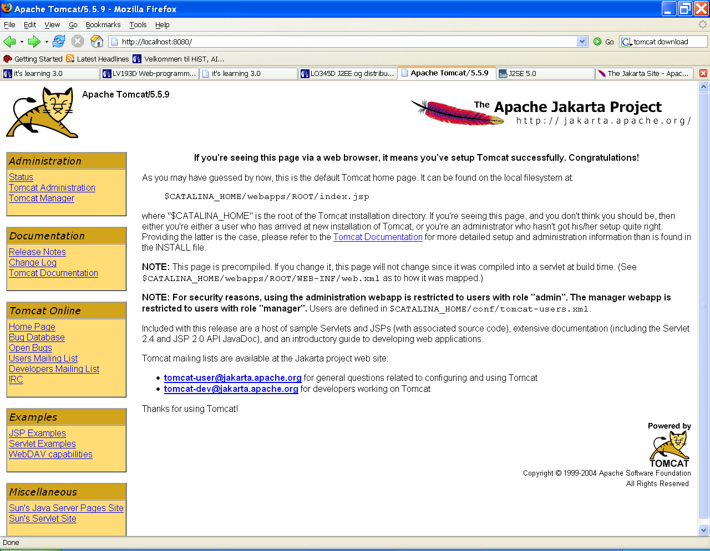Open the search engine selector icon
710x551 pixels.
pyautogui.click(x=627, y=42)
